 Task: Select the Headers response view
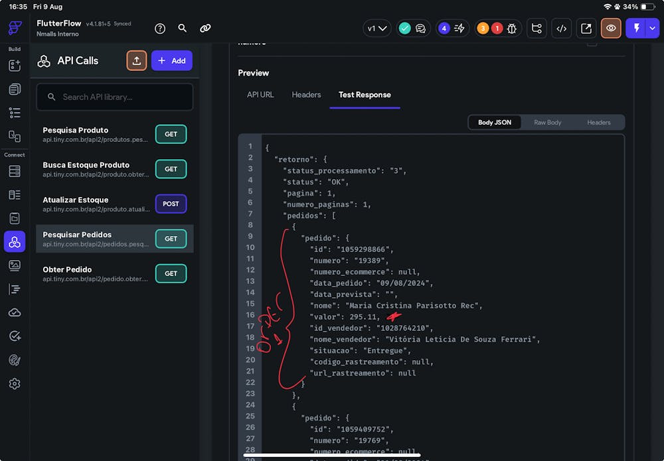[599, 122]
